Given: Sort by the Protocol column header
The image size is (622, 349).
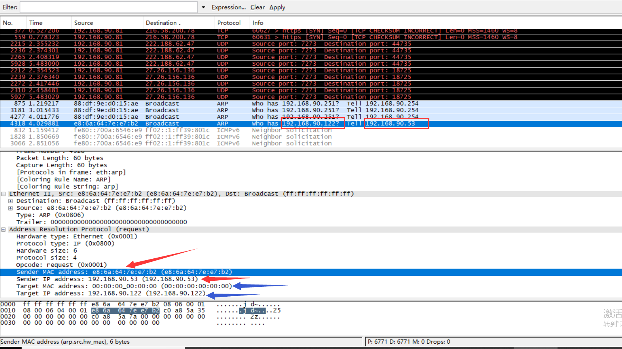Looking at the screenshot, I should [x=232, y=23].
